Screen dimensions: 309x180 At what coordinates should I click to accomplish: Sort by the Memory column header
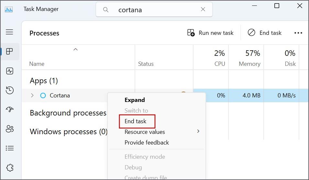point(250,64)
